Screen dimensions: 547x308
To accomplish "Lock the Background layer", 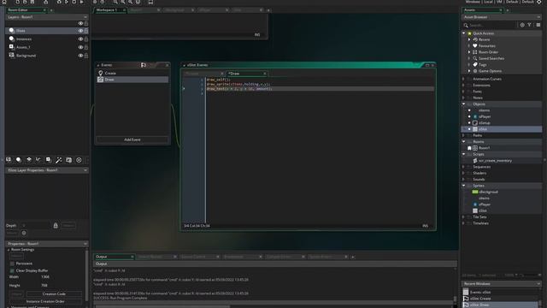I will point(86,56).
